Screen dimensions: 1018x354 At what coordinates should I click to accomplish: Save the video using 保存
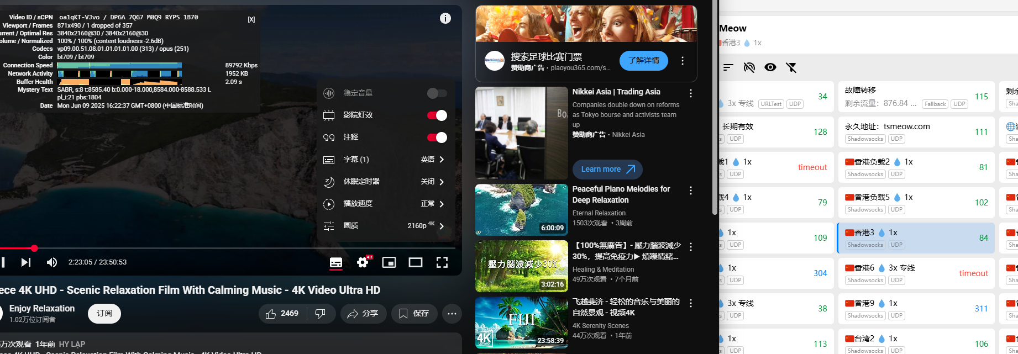click(414, 314)
